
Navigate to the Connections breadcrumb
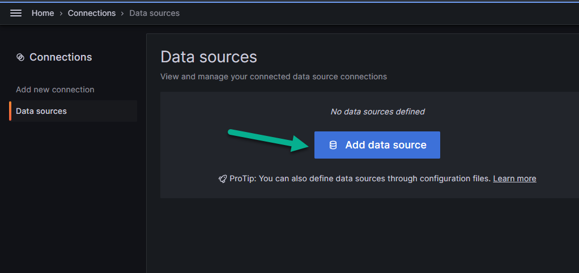click(91, 13)
